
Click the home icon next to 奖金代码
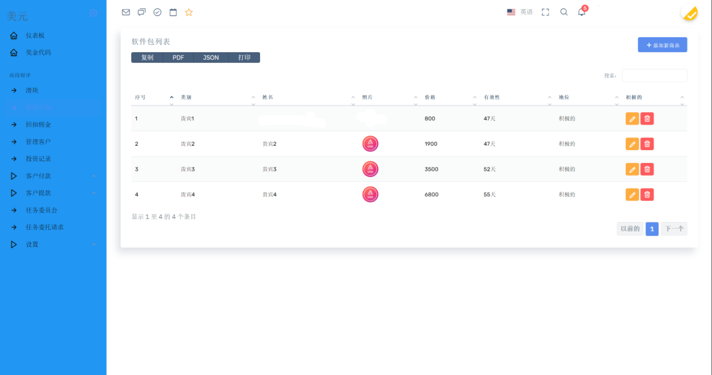tap(14, 52)
